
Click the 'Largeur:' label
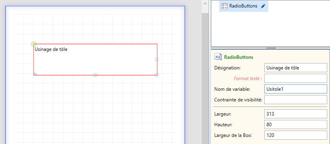(x=223, y=114)
